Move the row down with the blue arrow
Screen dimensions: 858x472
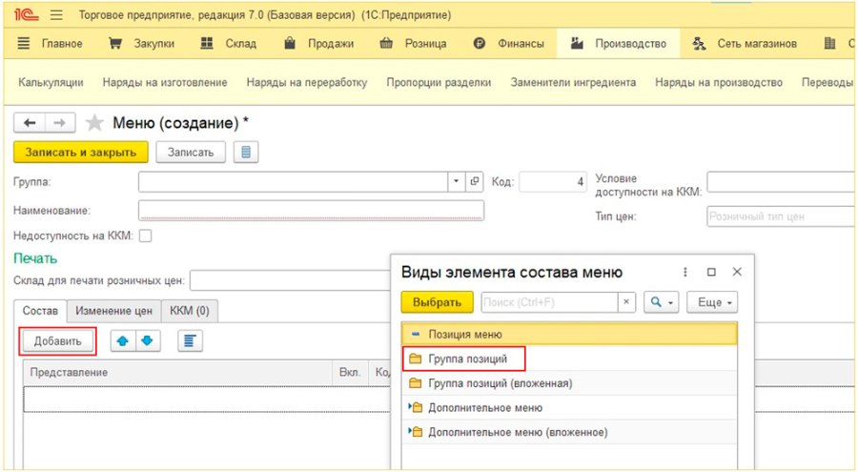pyautogui.click(x=147, y=341)
